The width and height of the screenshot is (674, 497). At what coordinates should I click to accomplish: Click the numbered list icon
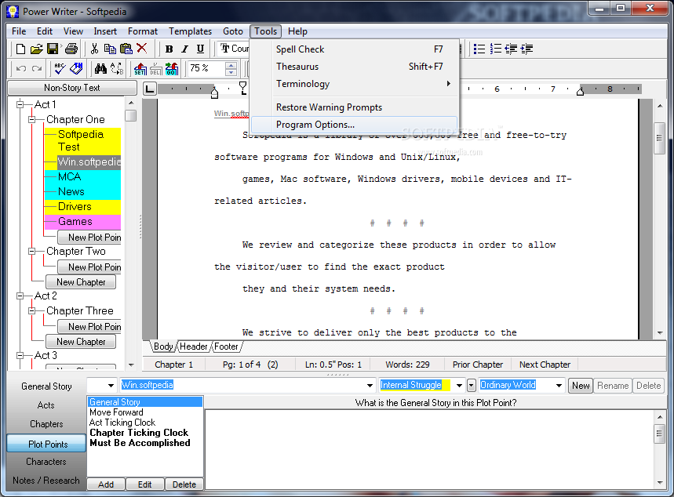tap(496, 49)
